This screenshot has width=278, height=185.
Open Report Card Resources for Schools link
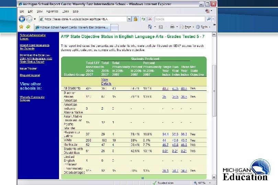[34, 47]
